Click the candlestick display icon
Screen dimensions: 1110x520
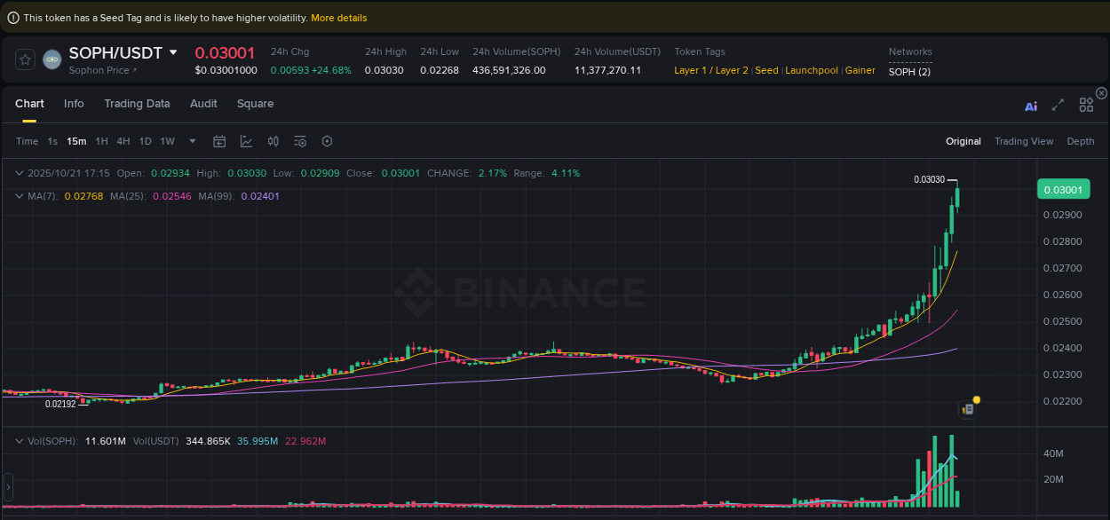pos(273,141)
